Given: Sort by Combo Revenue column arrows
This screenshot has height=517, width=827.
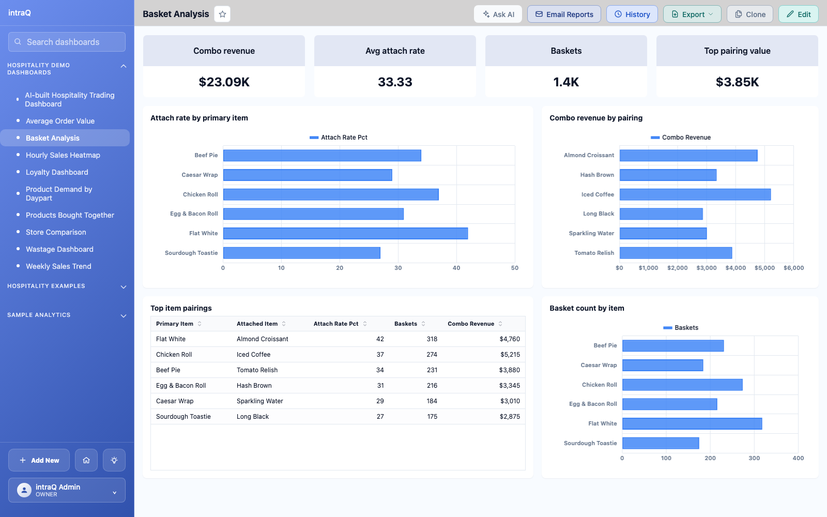Looking at the screenshot, I should click(x=500, y=324).
